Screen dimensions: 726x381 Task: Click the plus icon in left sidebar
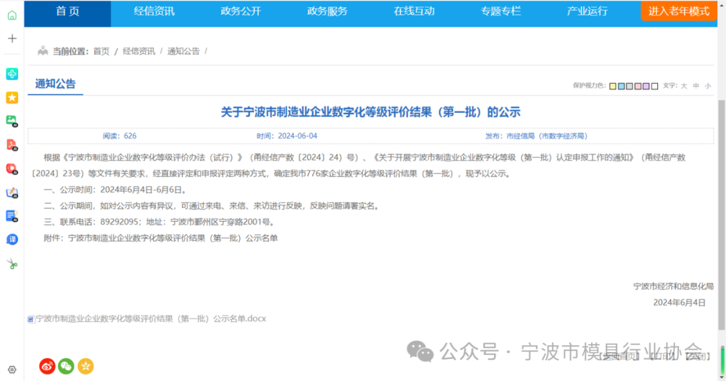[12, 38]
